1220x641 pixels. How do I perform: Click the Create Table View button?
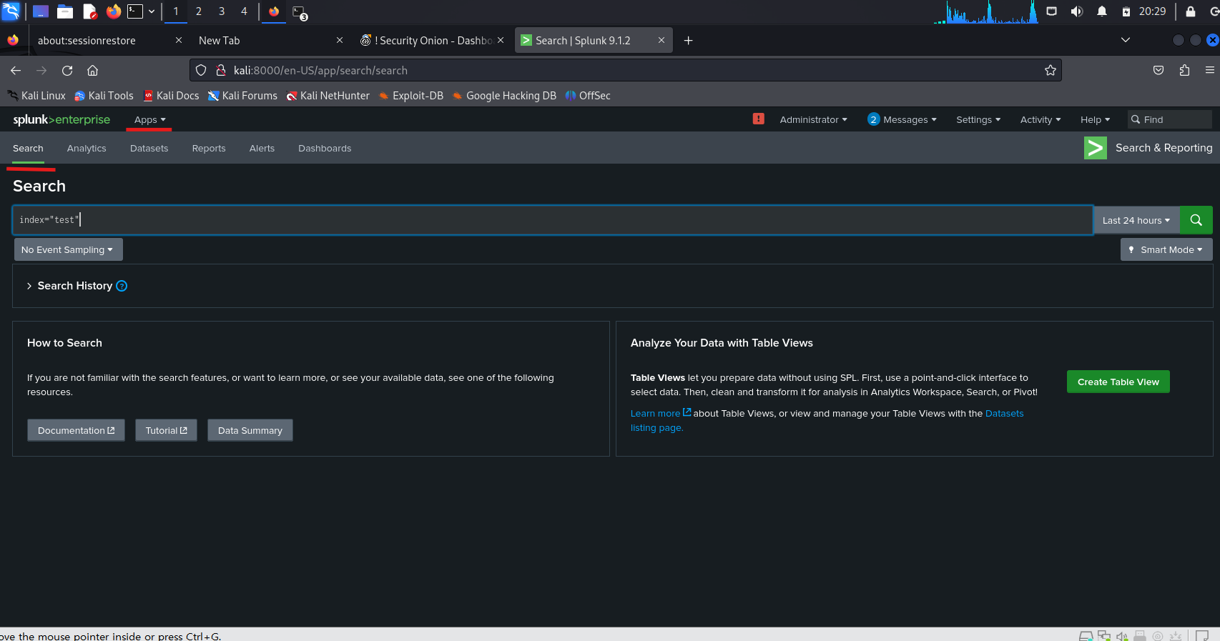[x=1118, y=382]
